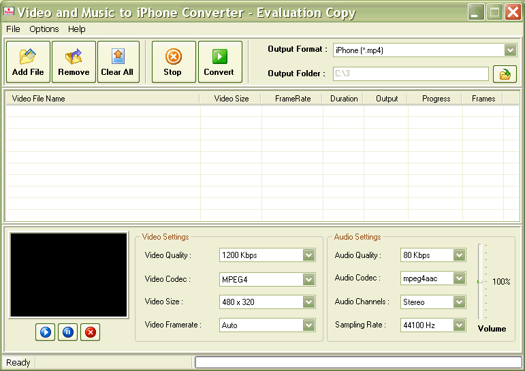Start conversion with the Convert button

[x=220, y=62]
